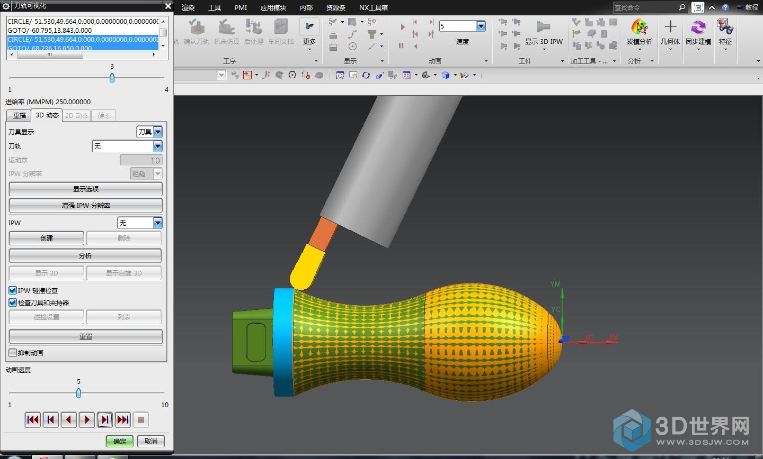The image size is (763, 459).
Task: Toggle IPW 碰撞检查 checkbox
Action: (x=13, y=290)
